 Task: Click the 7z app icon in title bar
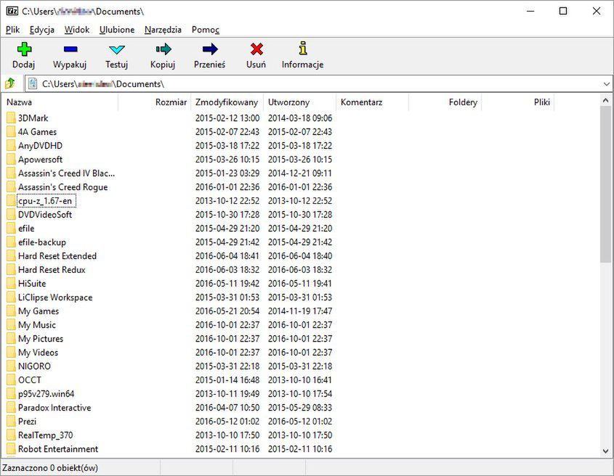(x=12, y=11)
